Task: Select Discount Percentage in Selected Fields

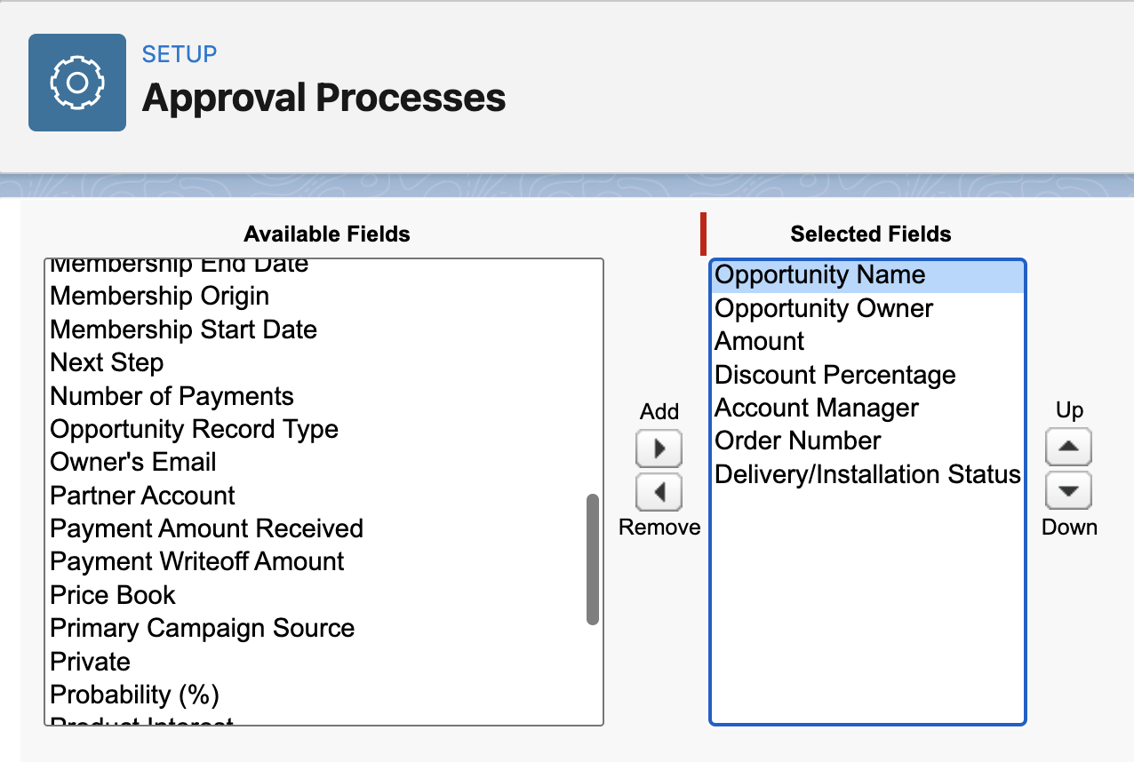Action: [x=835, y=375]
